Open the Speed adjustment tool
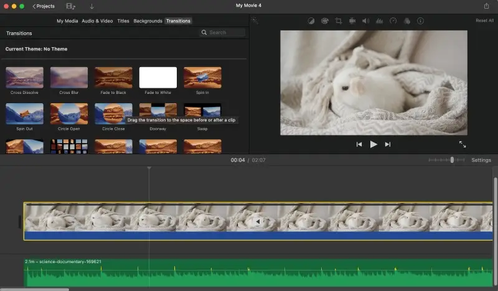 point(393,21)
